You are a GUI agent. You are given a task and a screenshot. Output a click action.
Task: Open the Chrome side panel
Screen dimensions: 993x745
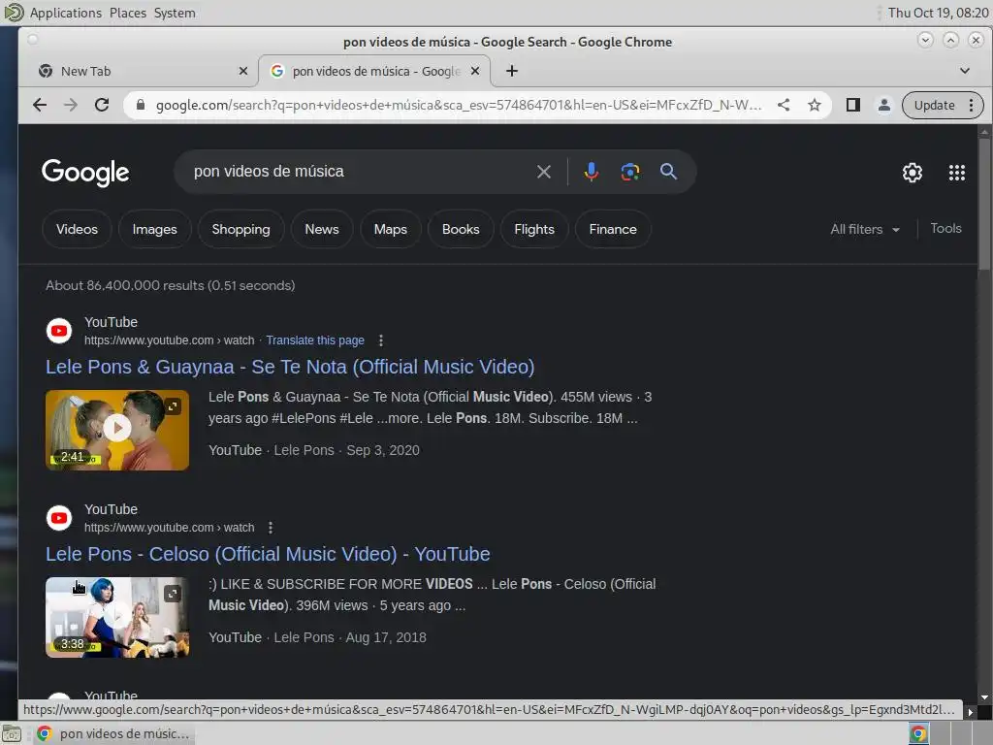tap(853, 105)
